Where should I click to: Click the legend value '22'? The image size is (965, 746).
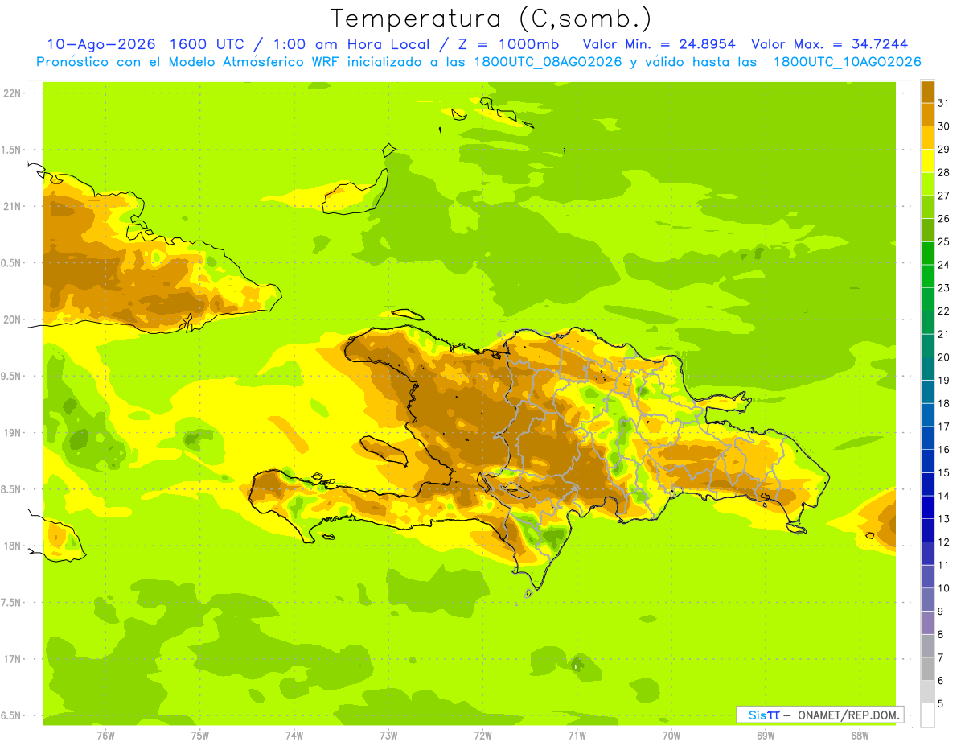944,311
